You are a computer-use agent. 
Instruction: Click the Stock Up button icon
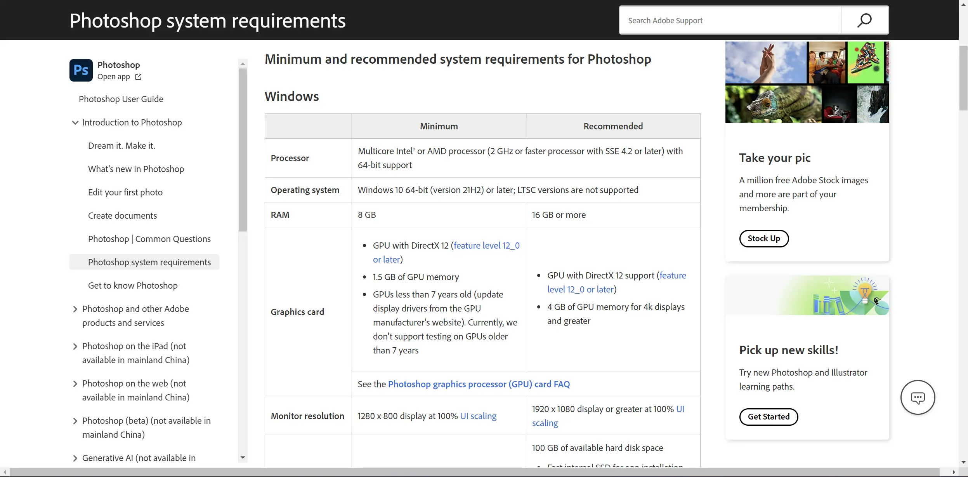point(764,238)
